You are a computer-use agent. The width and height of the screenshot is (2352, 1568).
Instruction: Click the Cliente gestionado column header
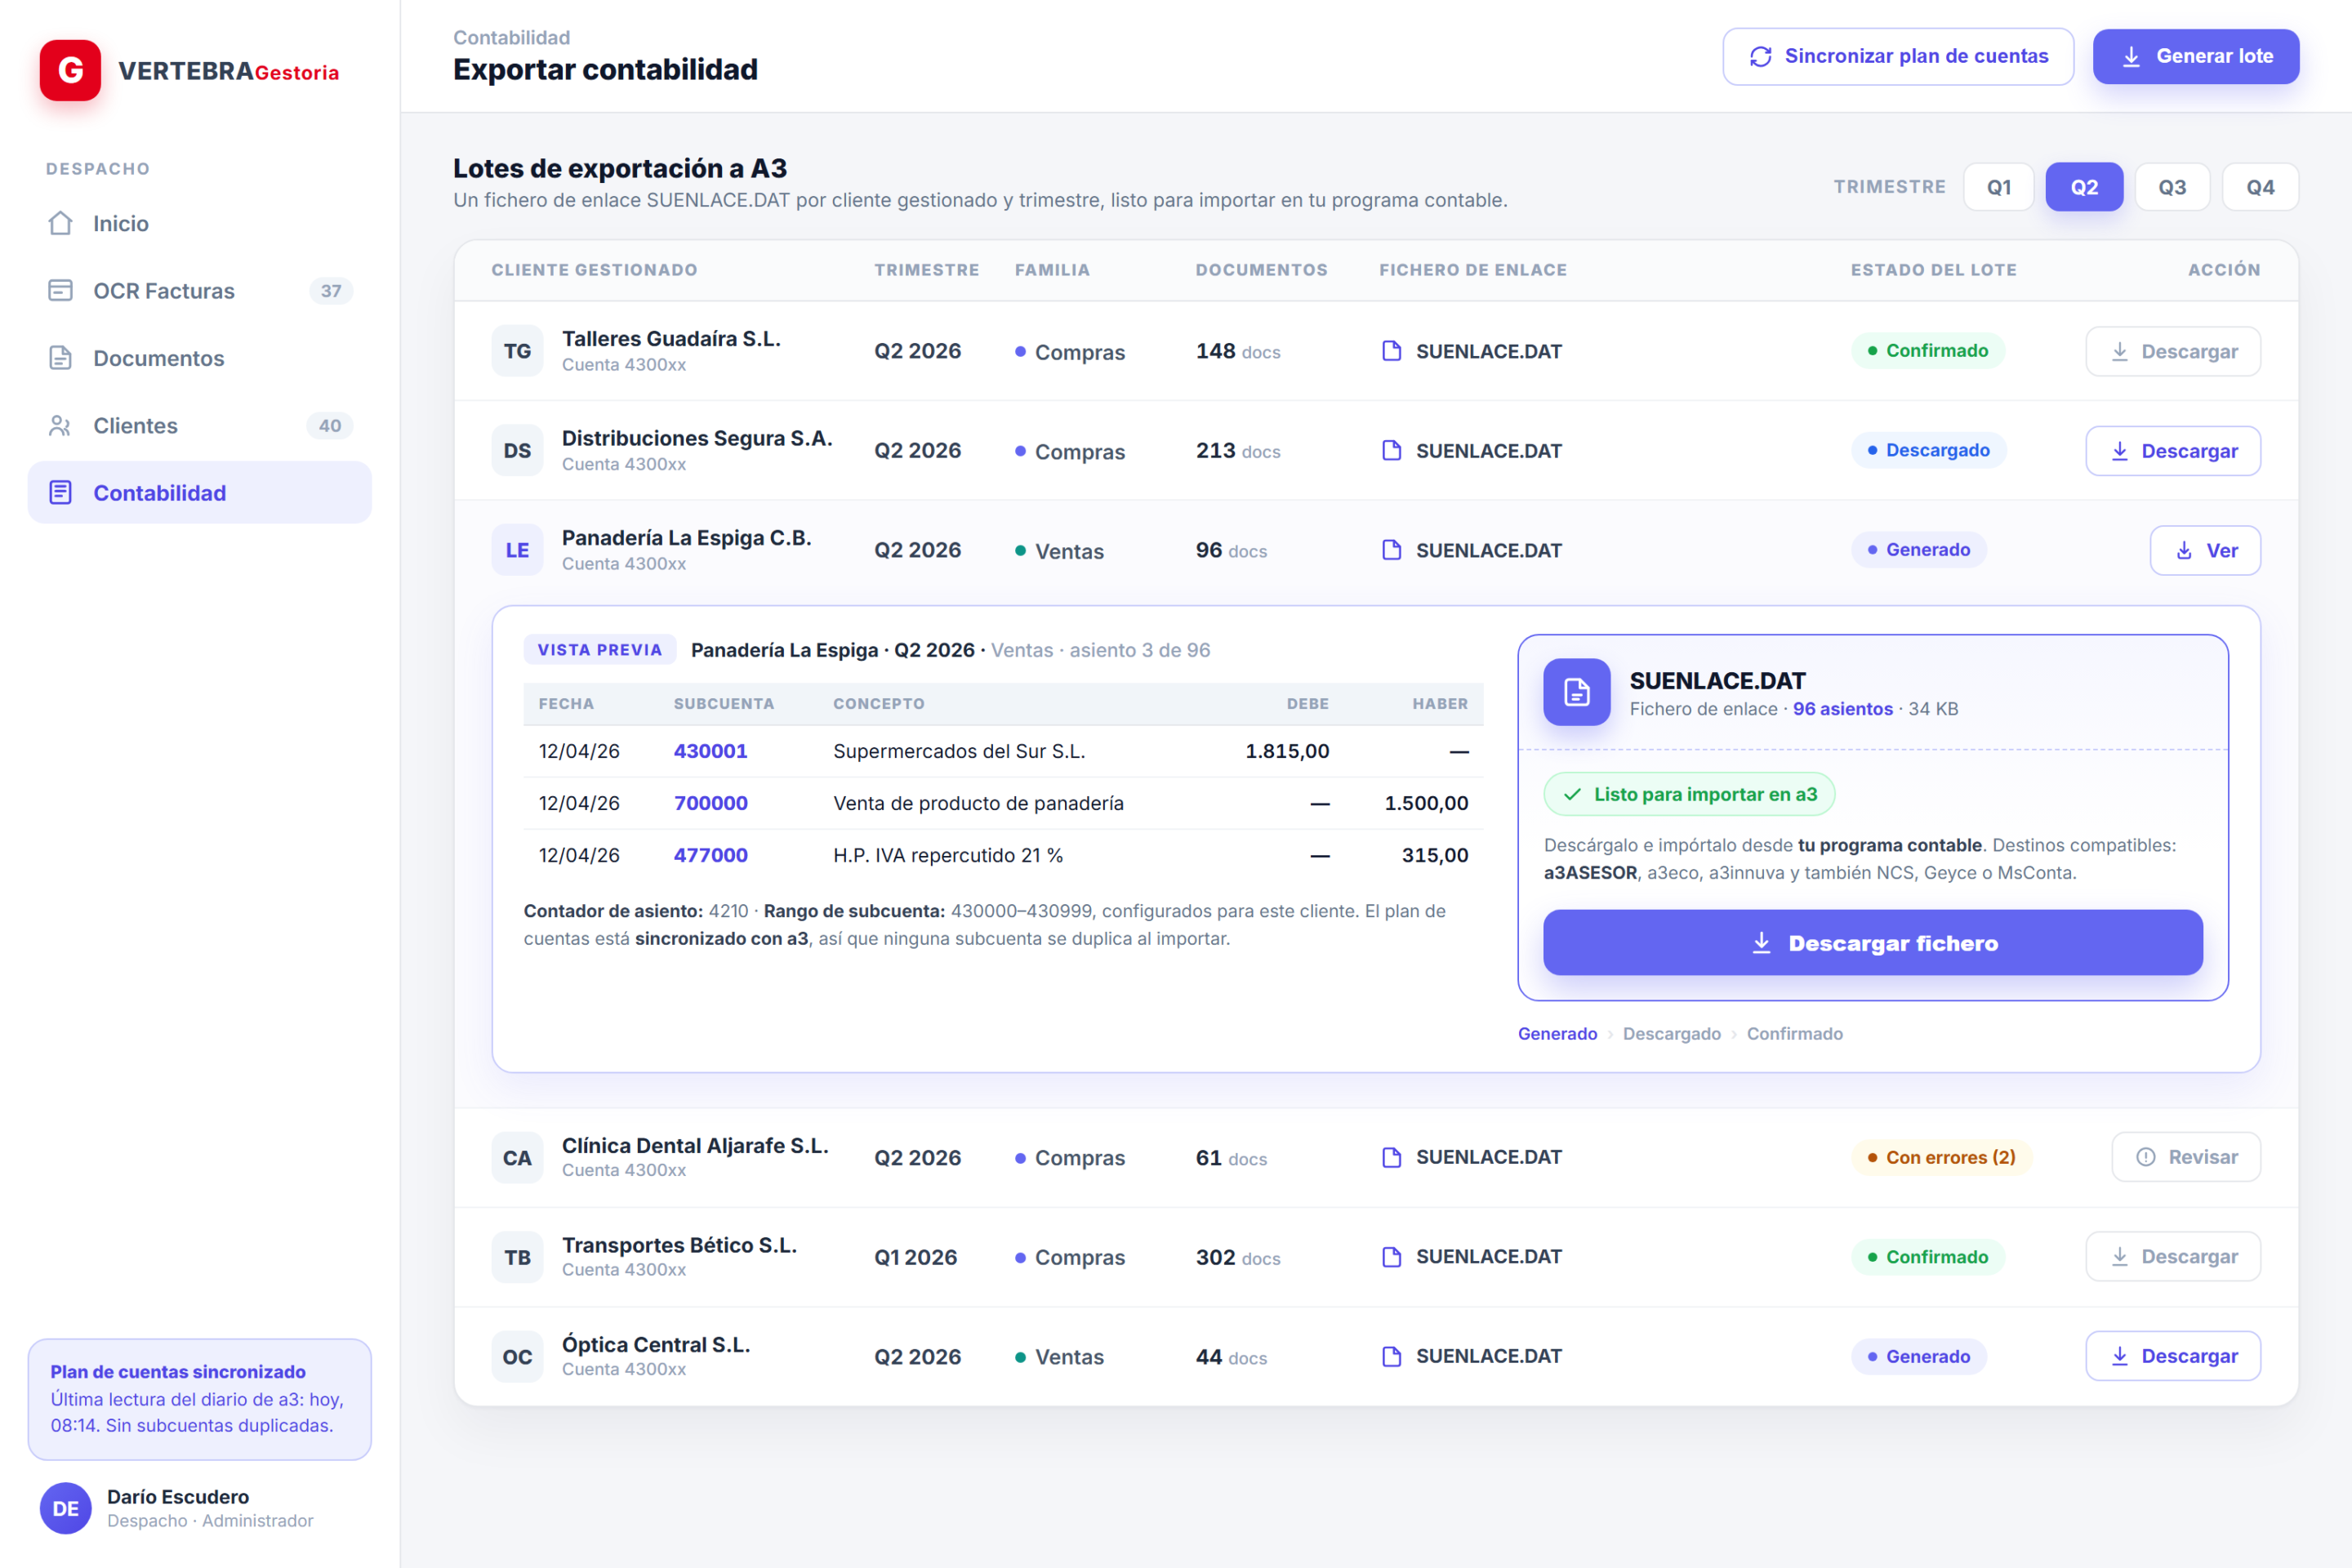(594, 270)
